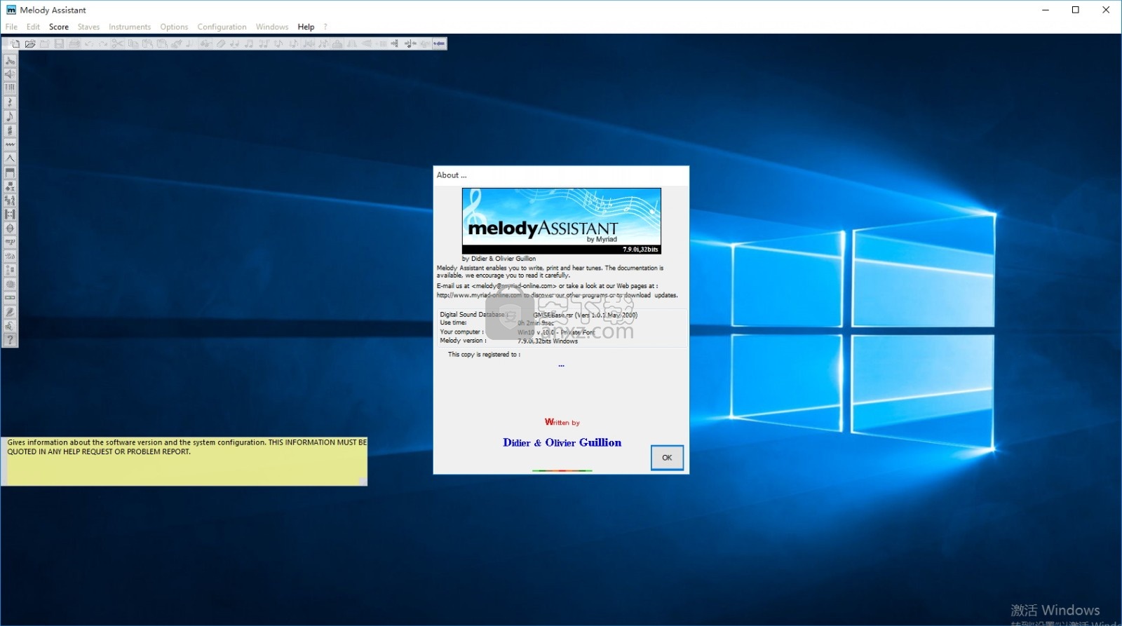Open the pencil palette icon
1122x626 pixels.
(10, 311)
